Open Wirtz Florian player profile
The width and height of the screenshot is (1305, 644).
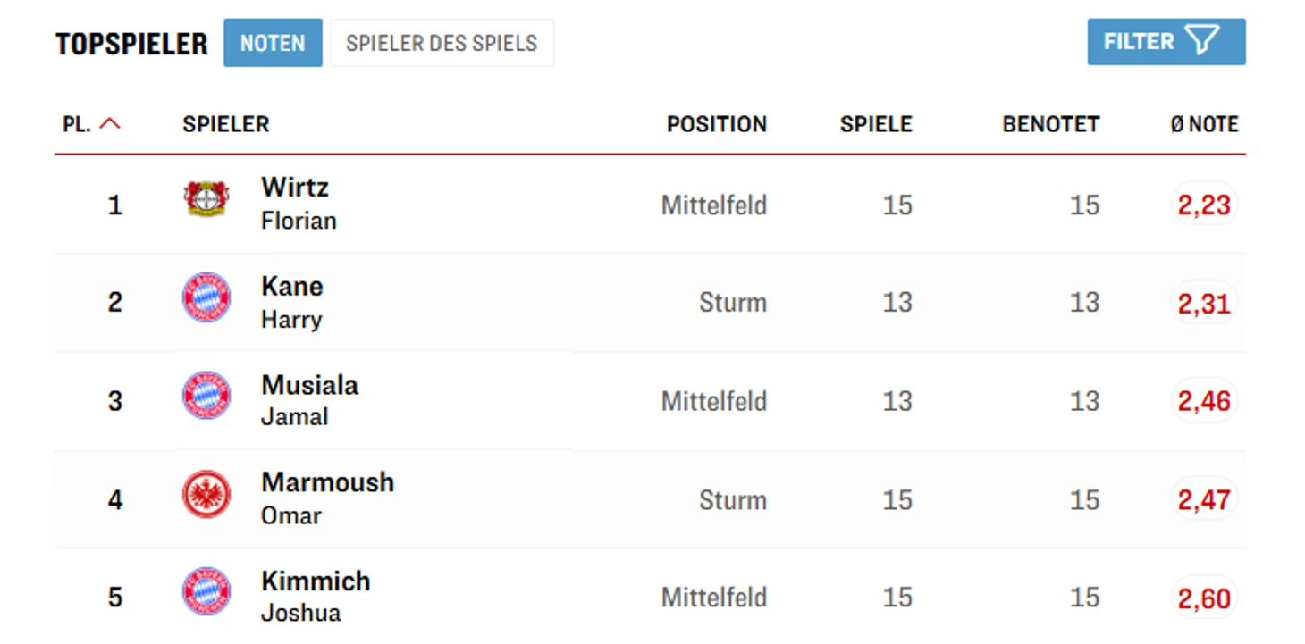tap(297, 203)
